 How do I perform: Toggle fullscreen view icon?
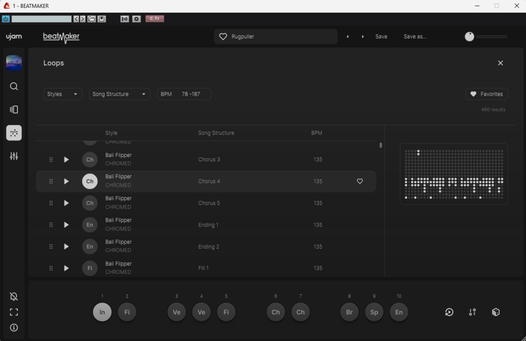pyautogui.click(x=14, y=312)
